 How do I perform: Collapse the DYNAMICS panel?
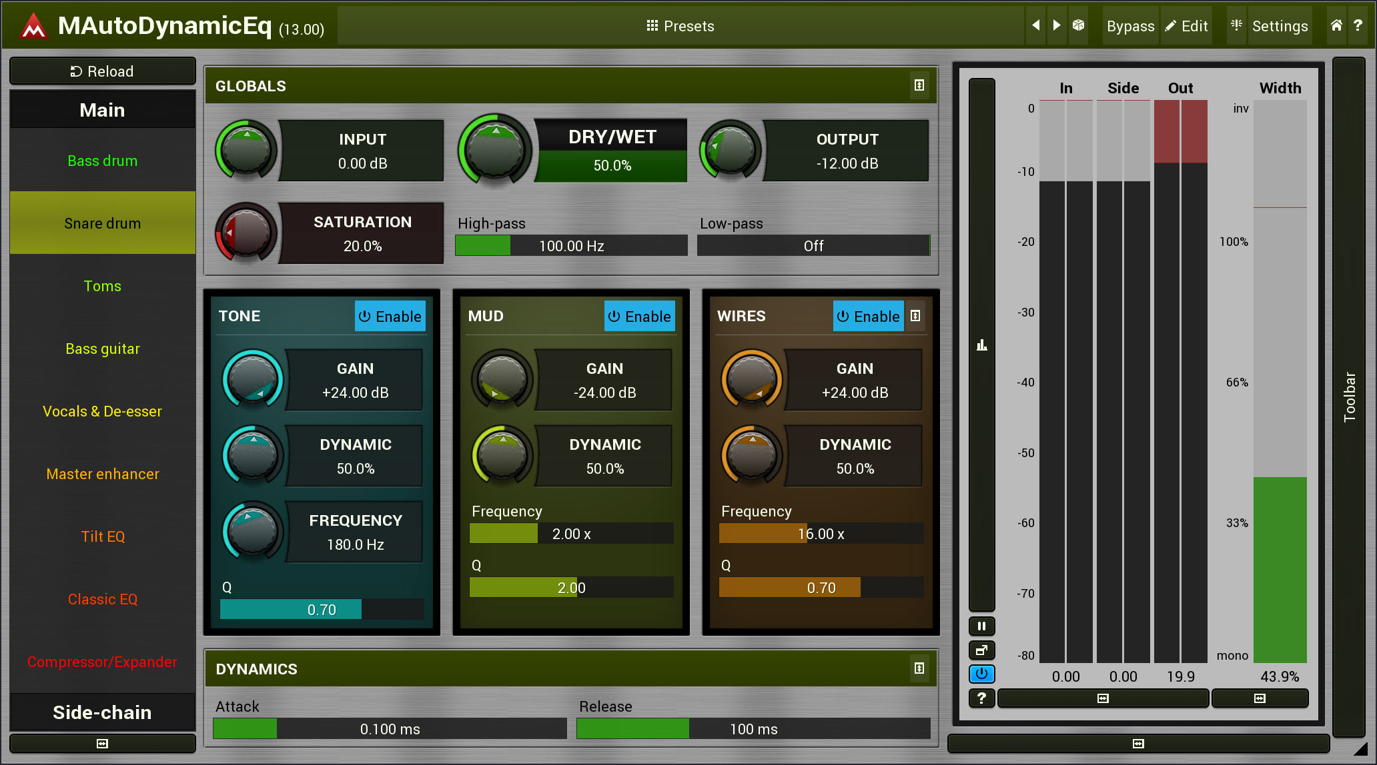919,668
